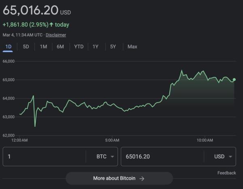
Task: Click the current price dot on chart
Action: [234, 80]
